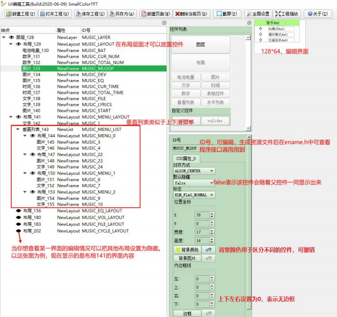Take a screenshot with 截屏 button
337x317 pixels.
click(x=227, y=14)
